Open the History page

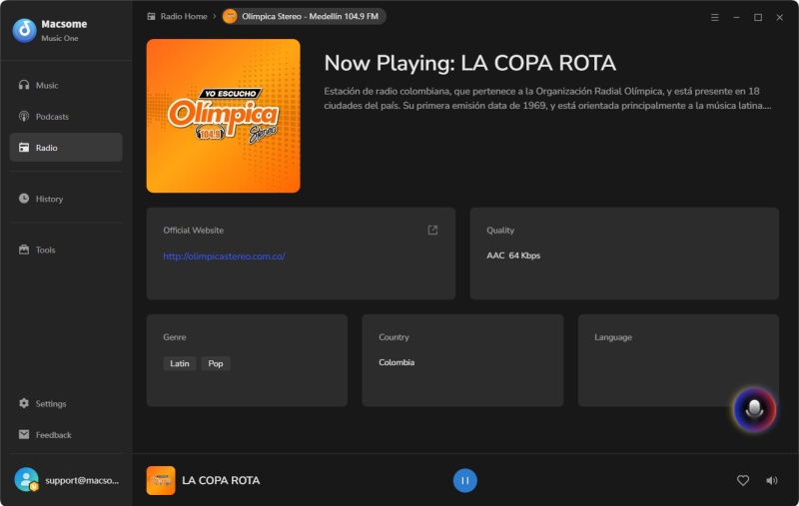click(66, 199)
